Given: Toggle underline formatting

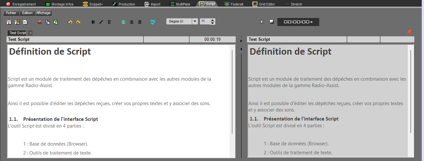Looking at the screenshot, I should 109,22.
